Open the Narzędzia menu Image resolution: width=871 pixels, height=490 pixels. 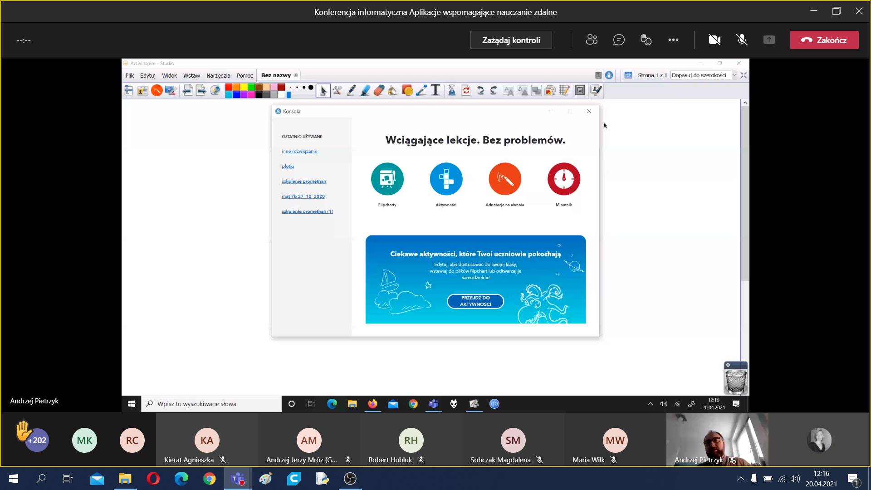pyautogui.click(x=218, y=75)
